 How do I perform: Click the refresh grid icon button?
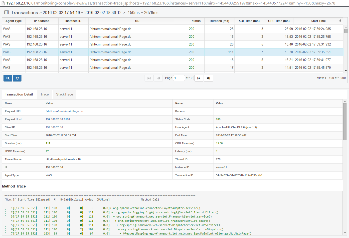[x=17, y=78]
